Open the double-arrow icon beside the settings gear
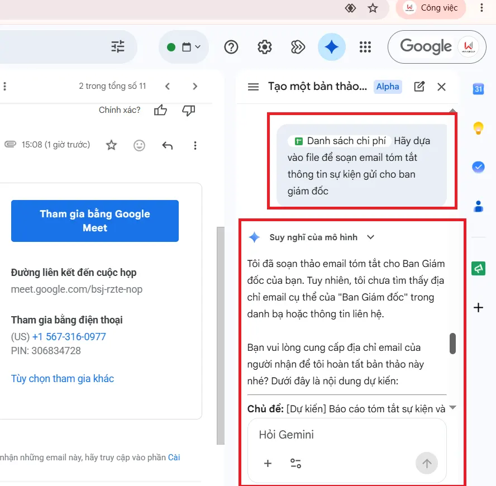 pyautogui.click(x=298, y=47)
